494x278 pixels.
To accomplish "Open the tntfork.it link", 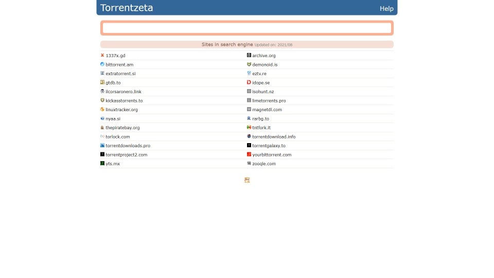I will 261,128.
